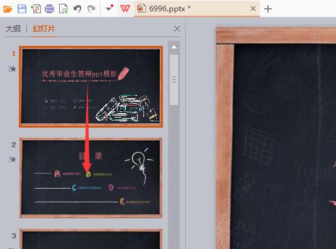The image size is (336, 249).
Task: Add a new document tab with plus
Action: [x=268, y=9]
